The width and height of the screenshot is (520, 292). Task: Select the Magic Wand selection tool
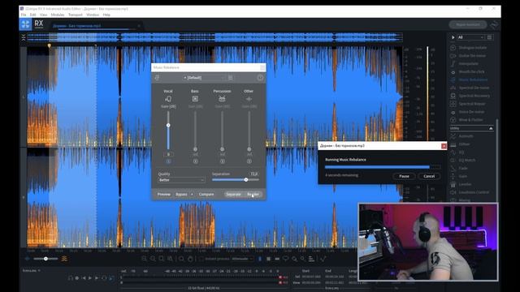[x=302, y=259]
